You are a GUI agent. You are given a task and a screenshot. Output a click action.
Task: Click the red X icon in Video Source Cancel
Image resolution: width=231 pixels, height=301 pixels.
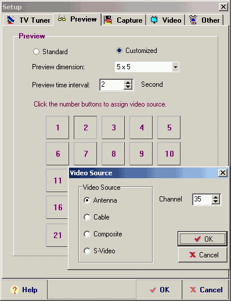click(193, 254)
